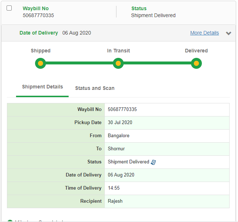Click the green Date of Delivery header label
238x222 pixels.
coord(39,33)
